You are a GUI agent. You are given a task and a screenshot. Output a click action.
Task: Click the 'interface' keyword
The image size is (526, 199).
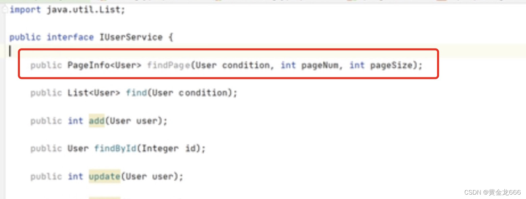tap(70, 37)
